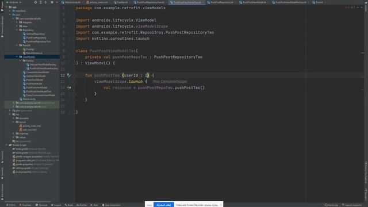Image resolution: width=368 pixels, height=207 pixels.
Task: Open the Resource Manager side tab
Action: point(2,26)
